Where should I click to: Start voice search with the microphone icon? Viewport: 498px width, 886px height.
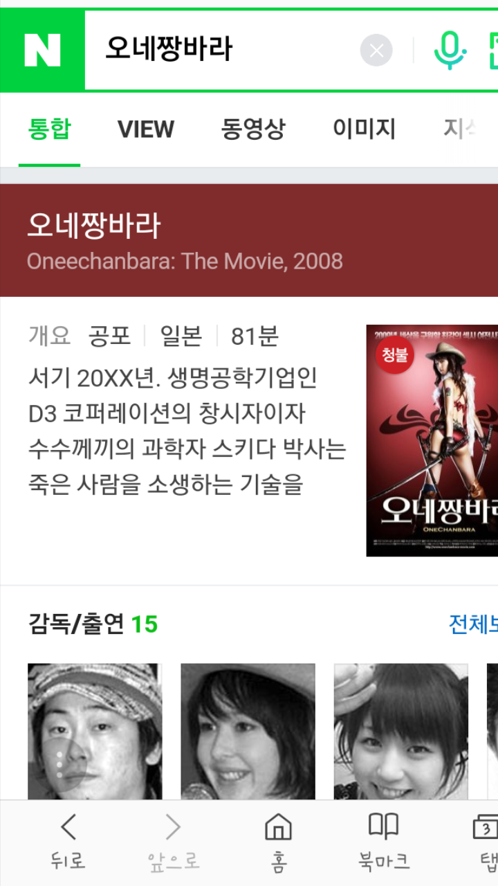450,51
